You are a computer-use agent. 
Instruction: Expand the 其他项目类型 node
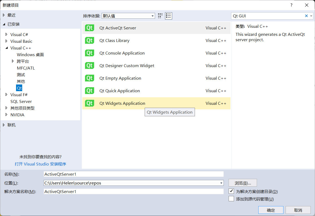(6, 108)
